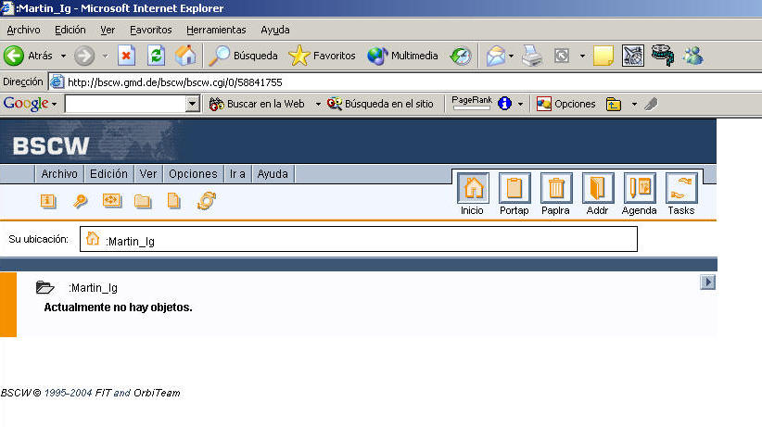Image resolution: width=762 pixels, height=427 pixels.
Task: Open the Portap clipboard icon
Action: point(514,189)
